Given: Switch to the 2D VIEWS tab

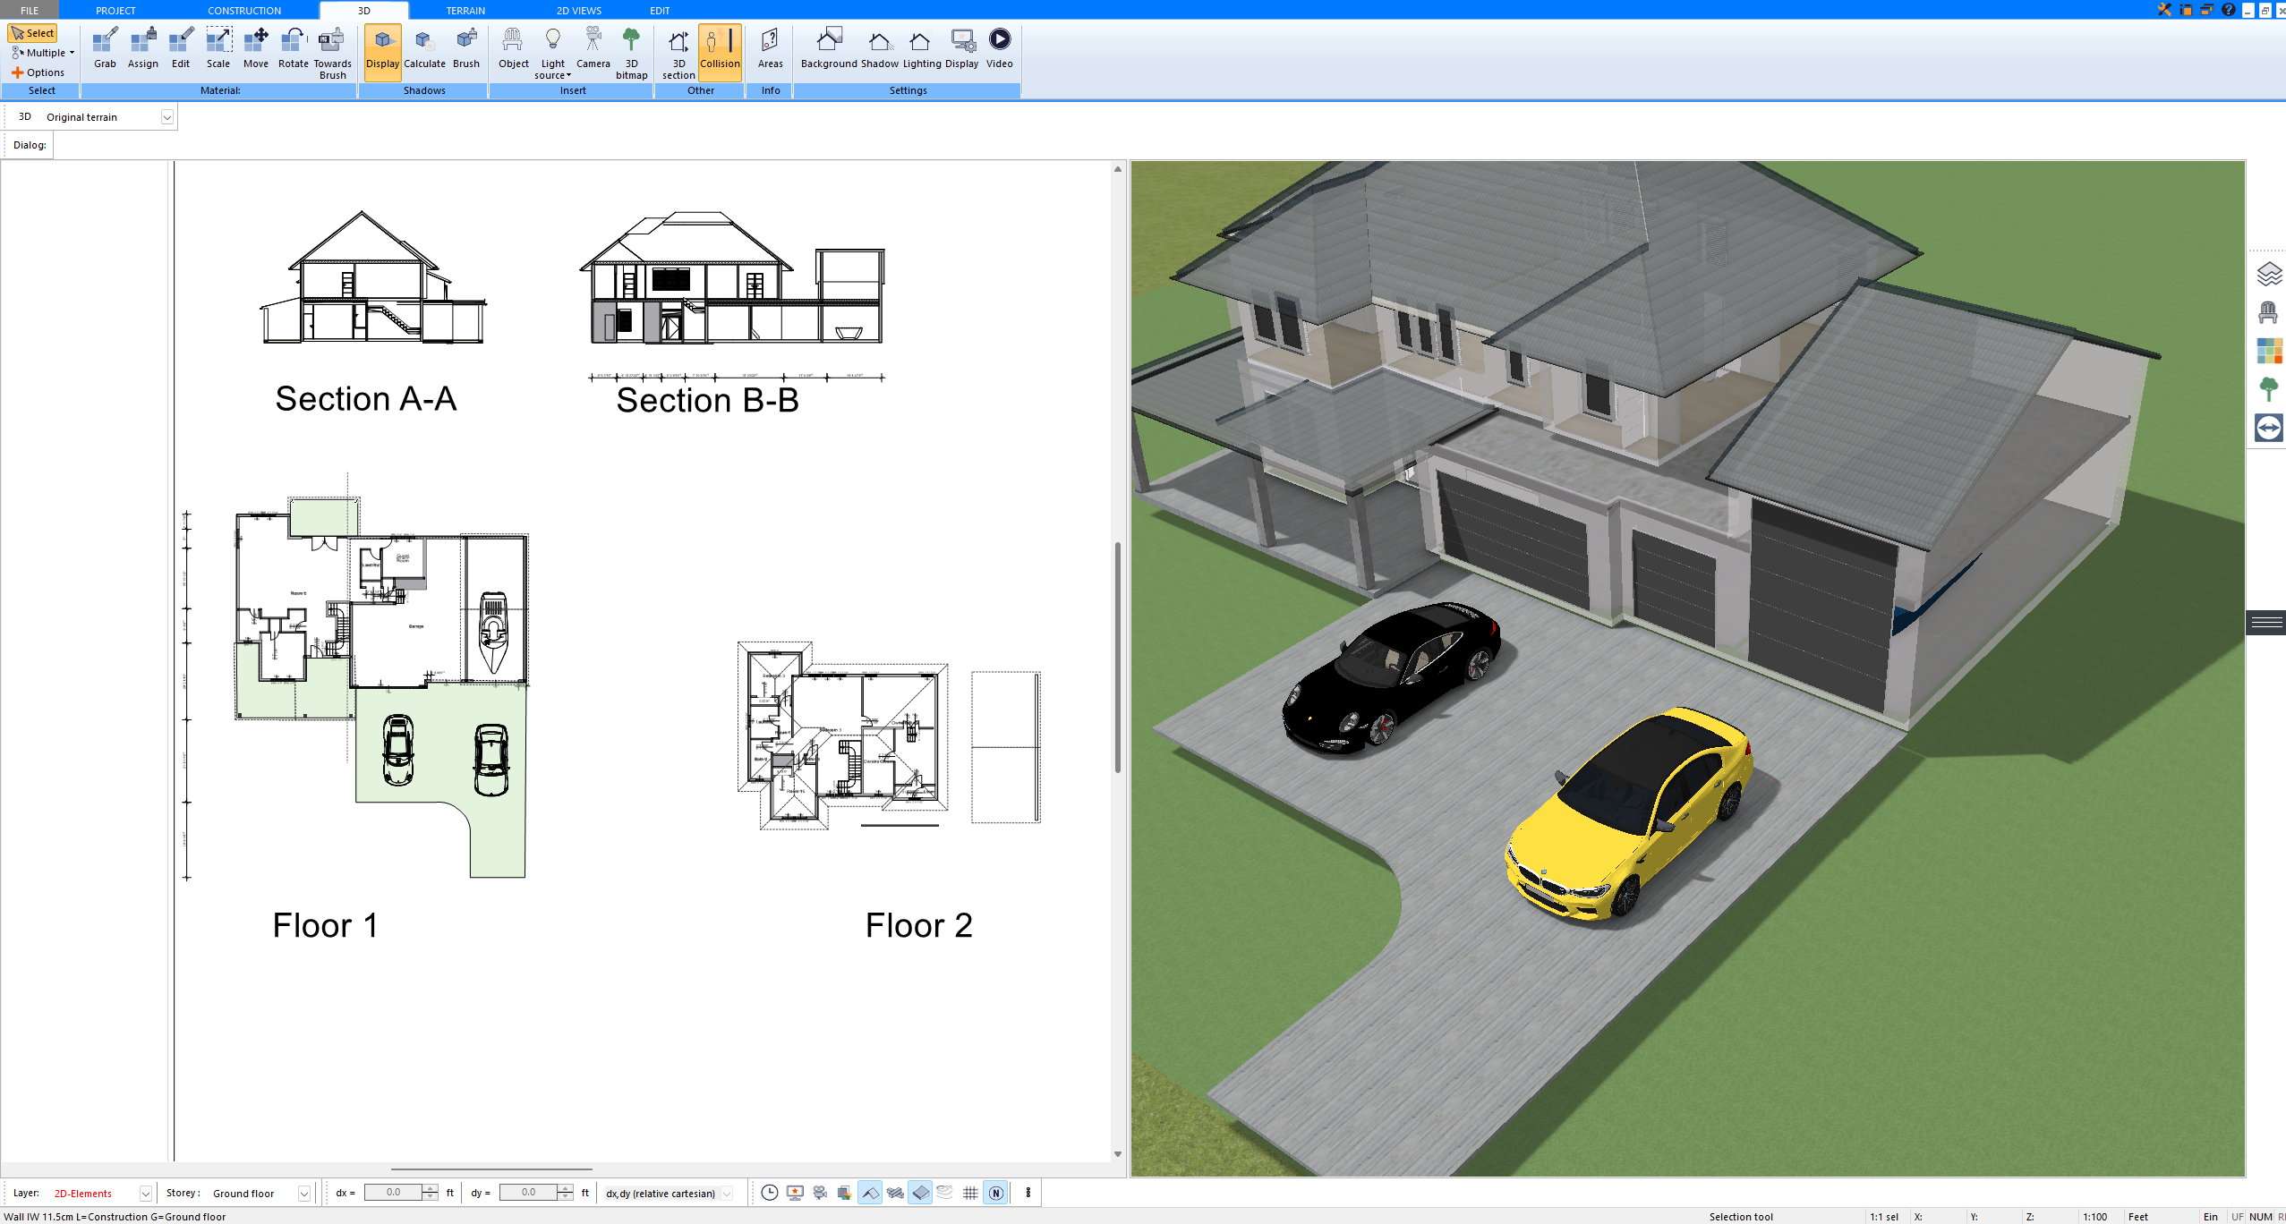Looking at the screenshot, I should (x=579, y=10).
